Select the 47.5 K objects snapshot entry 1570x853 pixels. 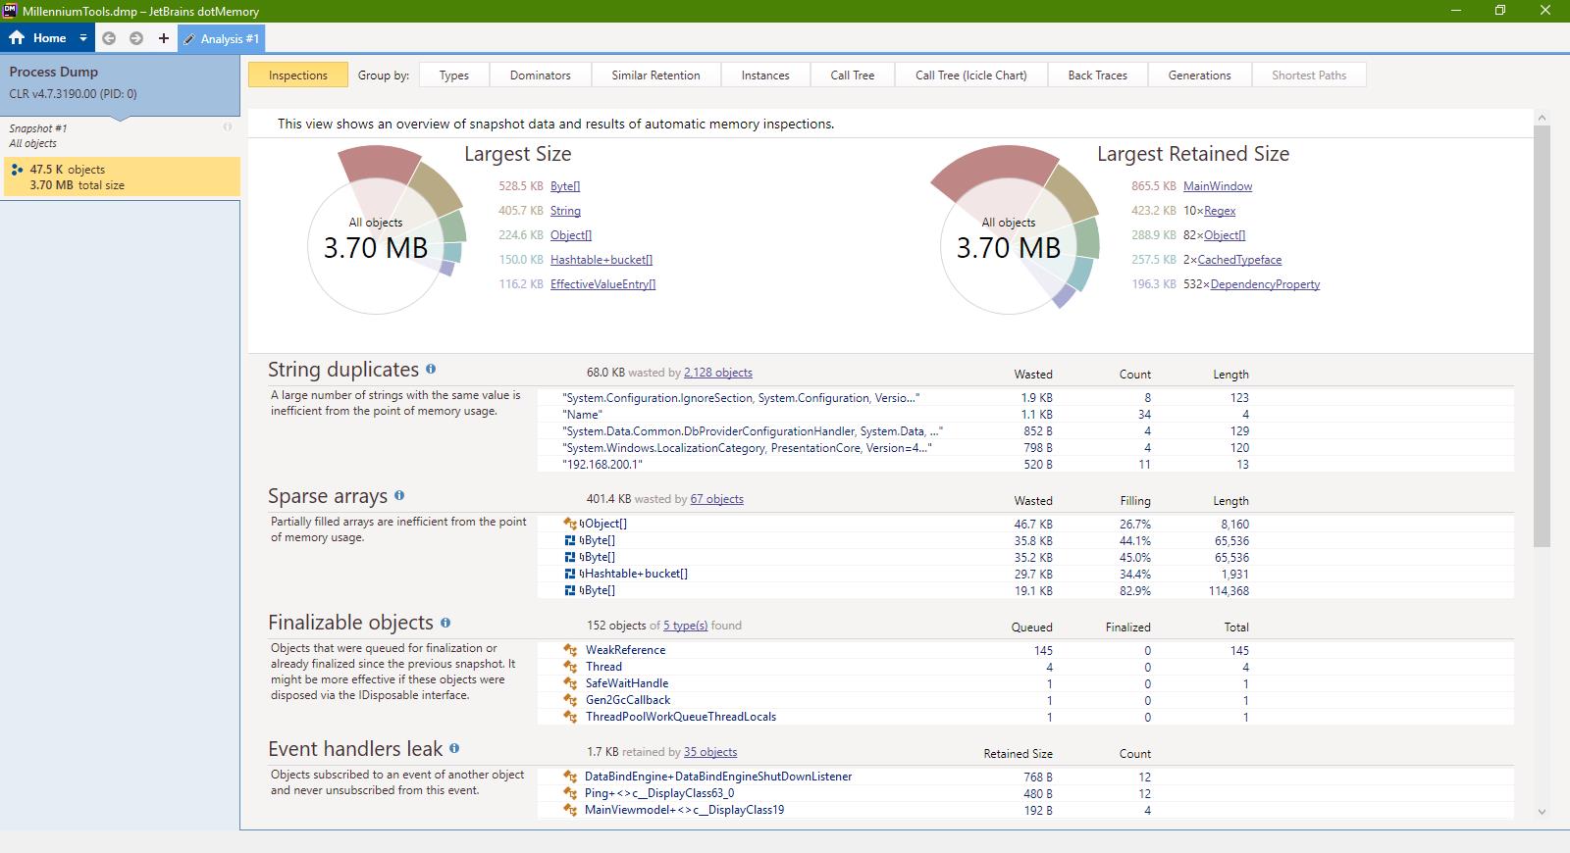pyautogui.click(x=121, y=176)
